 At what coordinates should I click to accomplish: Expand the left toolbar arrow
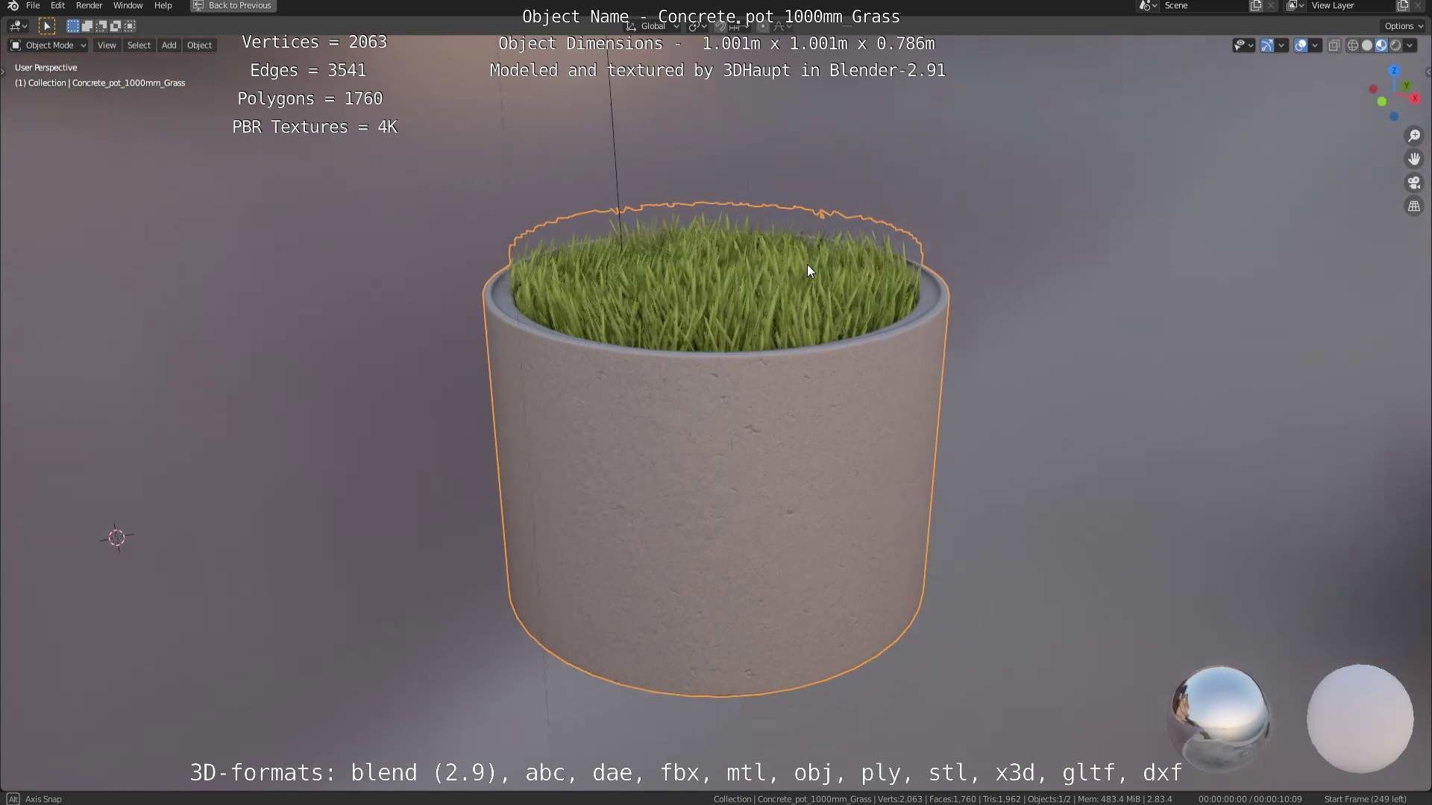coord(3,72)
